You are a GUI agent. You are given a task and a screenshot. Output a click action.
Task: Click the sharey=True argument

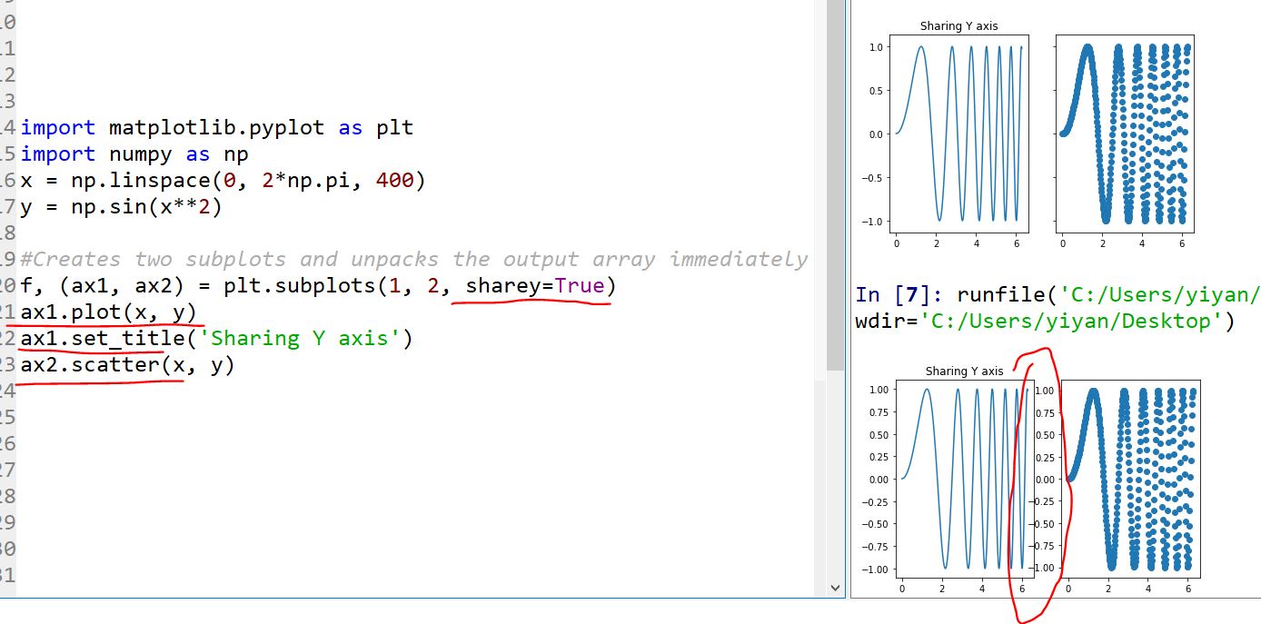536,286
